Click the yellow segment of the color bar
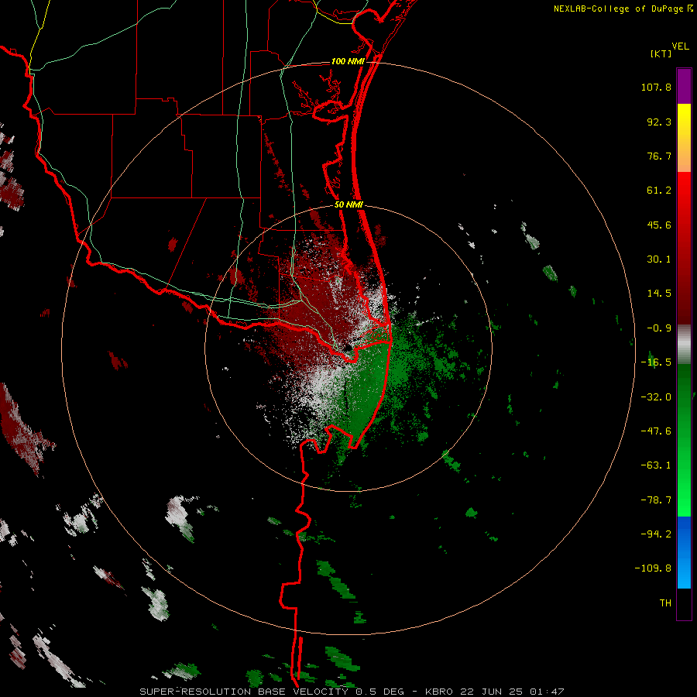 (x=684, y=121)
